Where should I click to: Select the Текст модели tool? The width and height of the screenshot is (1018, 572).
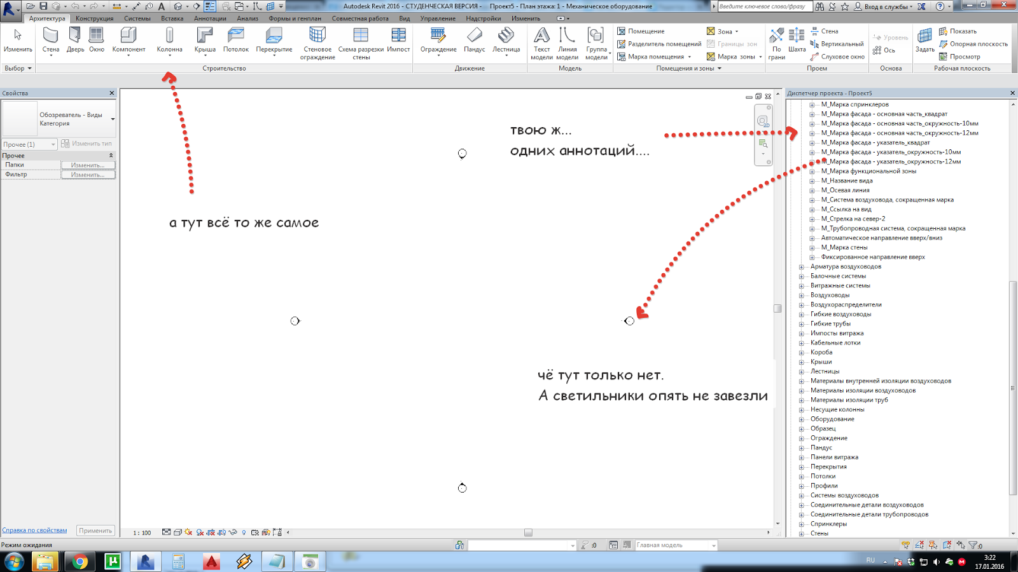541,43
